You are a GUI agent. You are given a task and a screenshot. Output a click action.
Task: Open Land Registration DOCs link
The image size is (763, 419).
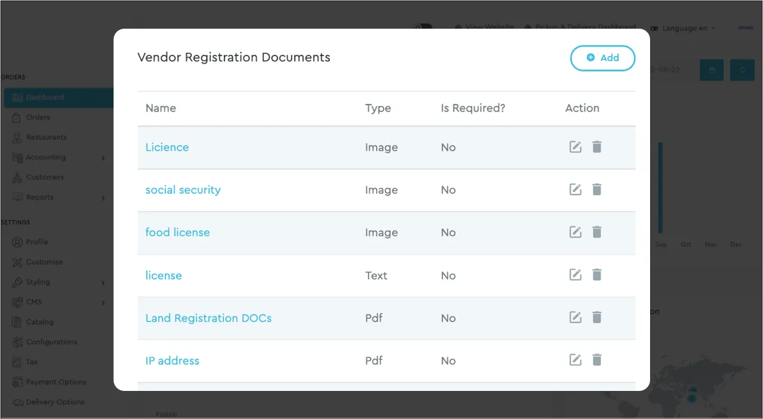(209, 318)
